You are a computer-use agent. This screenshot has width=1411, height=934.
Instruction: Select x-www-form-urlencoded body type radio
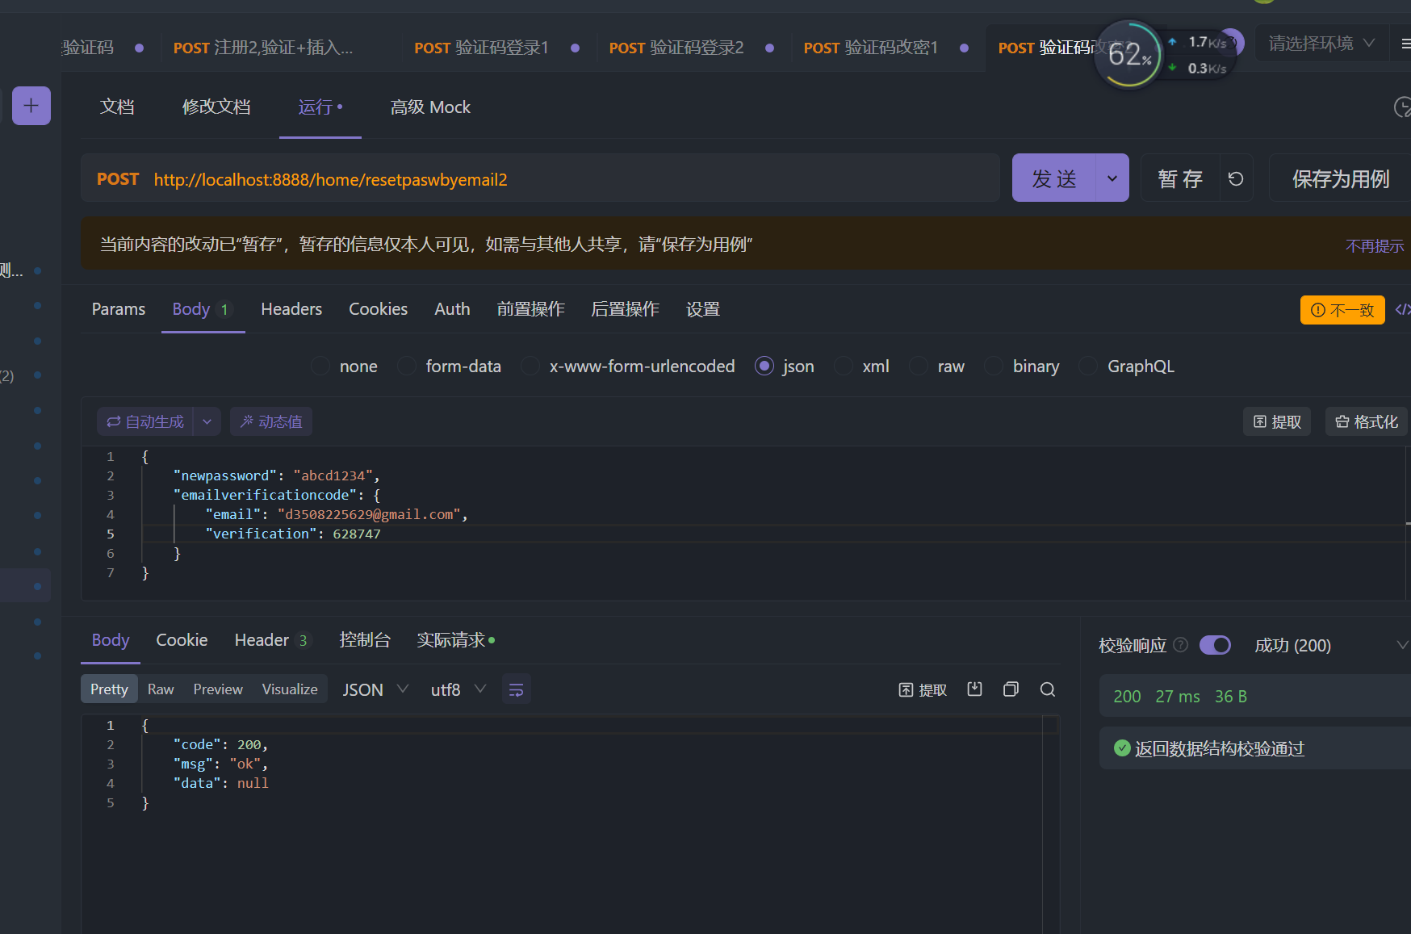click(x=530, y=366)
